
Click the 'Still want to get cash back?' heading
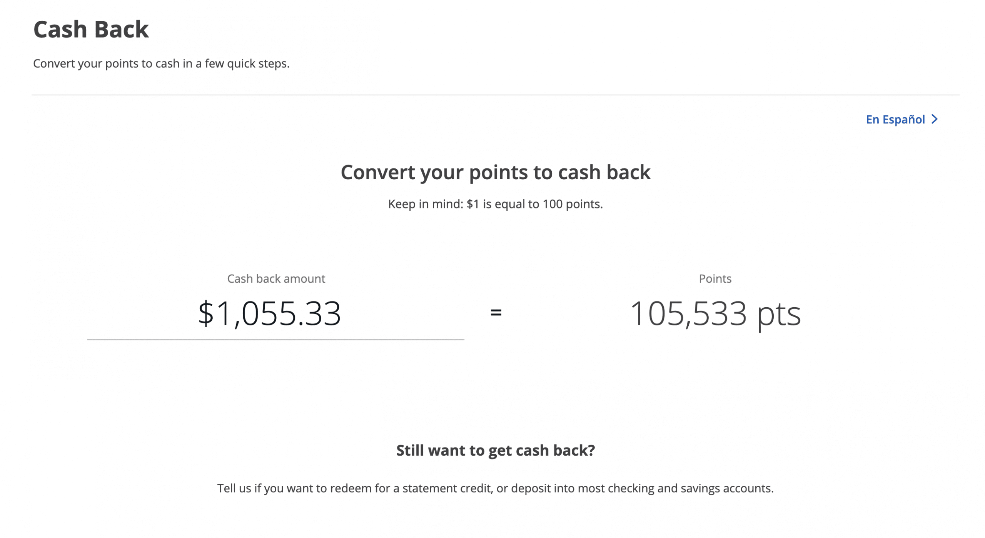[x=495, y=450]
